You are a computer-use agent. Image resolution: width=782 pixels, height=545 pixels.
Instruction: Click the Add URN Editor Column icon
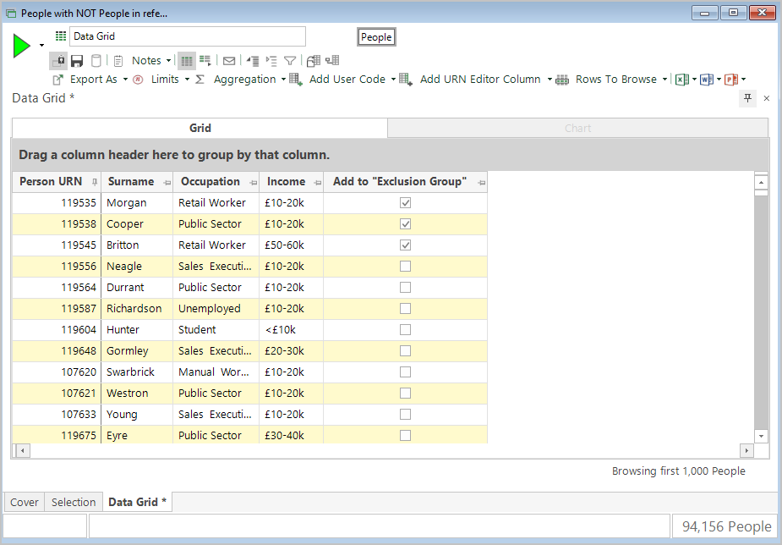coord(406,80)
